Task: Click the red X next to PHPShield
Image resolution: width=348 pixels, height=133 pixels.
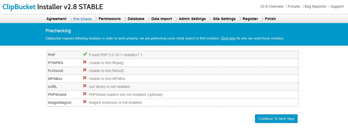Action: point(85,94)
